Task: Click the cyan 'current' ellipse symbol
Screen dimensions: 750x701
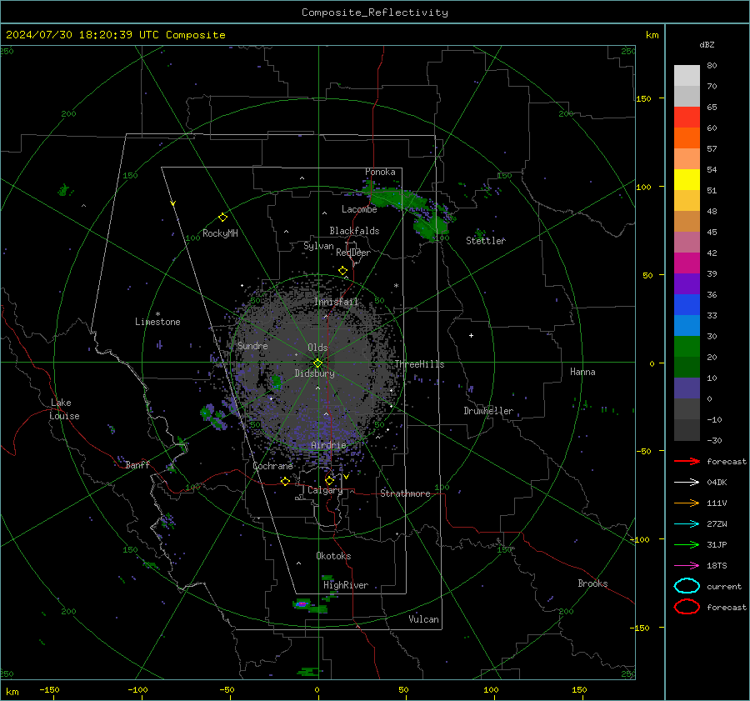Action: (x=687, y=586)
